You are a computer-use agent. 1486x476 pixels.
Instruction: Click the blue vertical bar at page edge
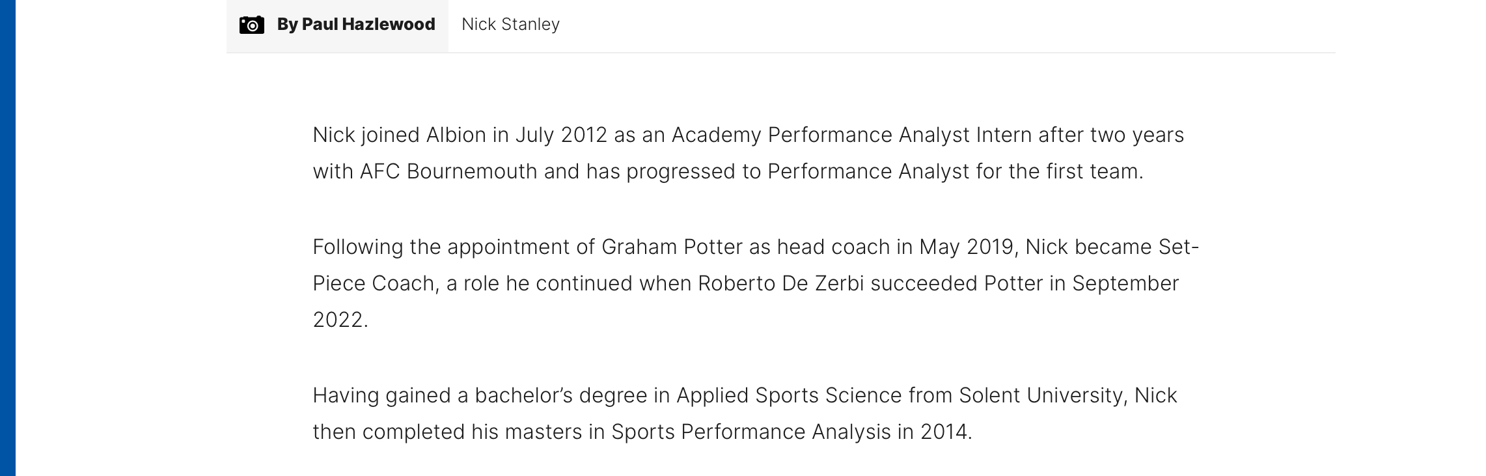pos(8,238)
